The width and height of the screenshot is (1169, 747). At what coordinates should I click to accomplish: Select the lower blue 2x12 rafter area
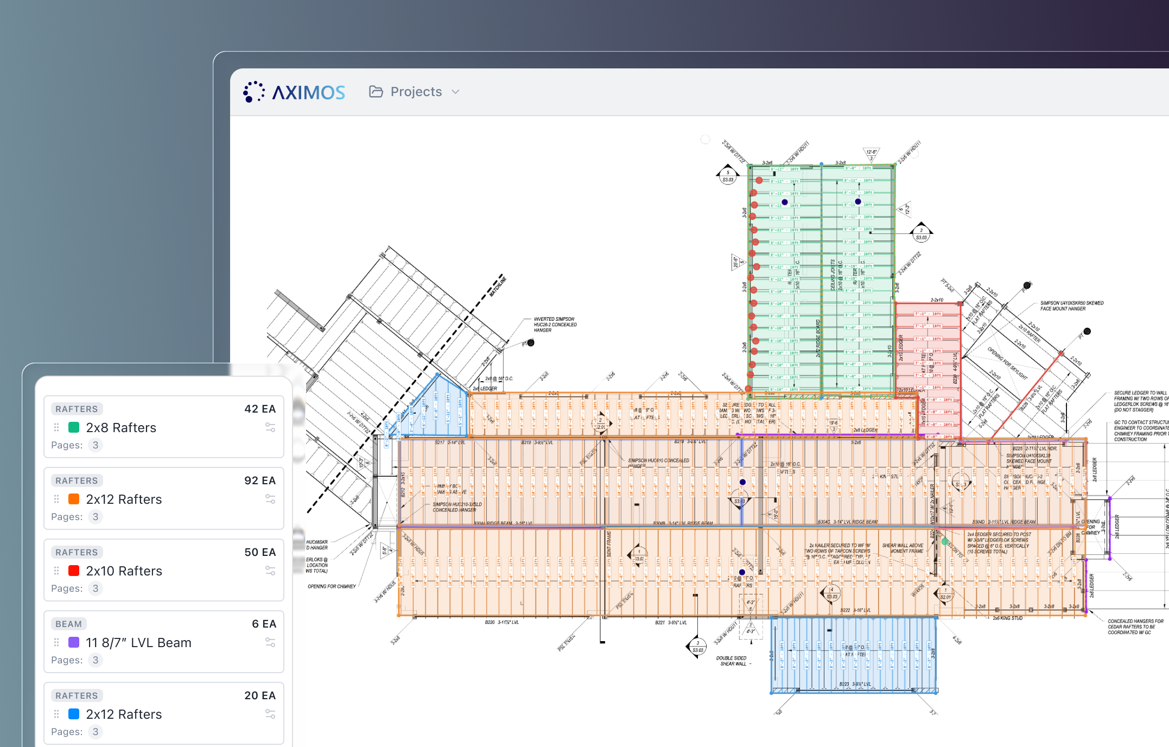point(854,655)
